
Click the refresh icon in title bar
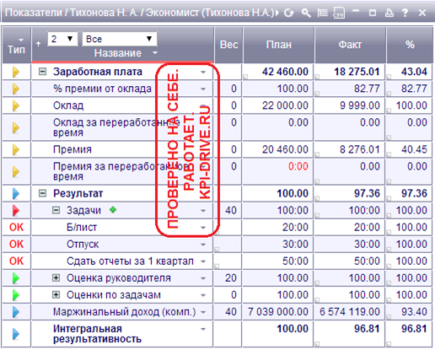[x=288, y=13]
